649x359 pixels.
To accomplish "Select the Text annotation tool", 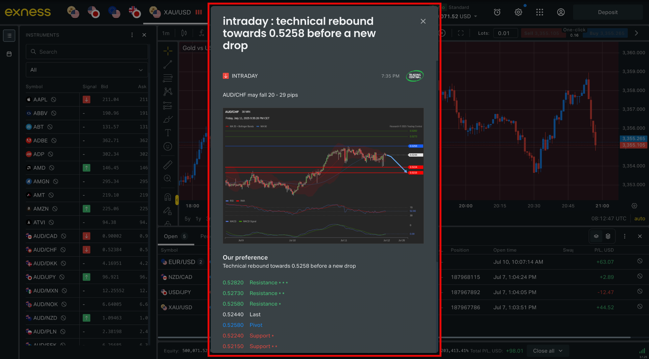I will [x=168, y=133].
